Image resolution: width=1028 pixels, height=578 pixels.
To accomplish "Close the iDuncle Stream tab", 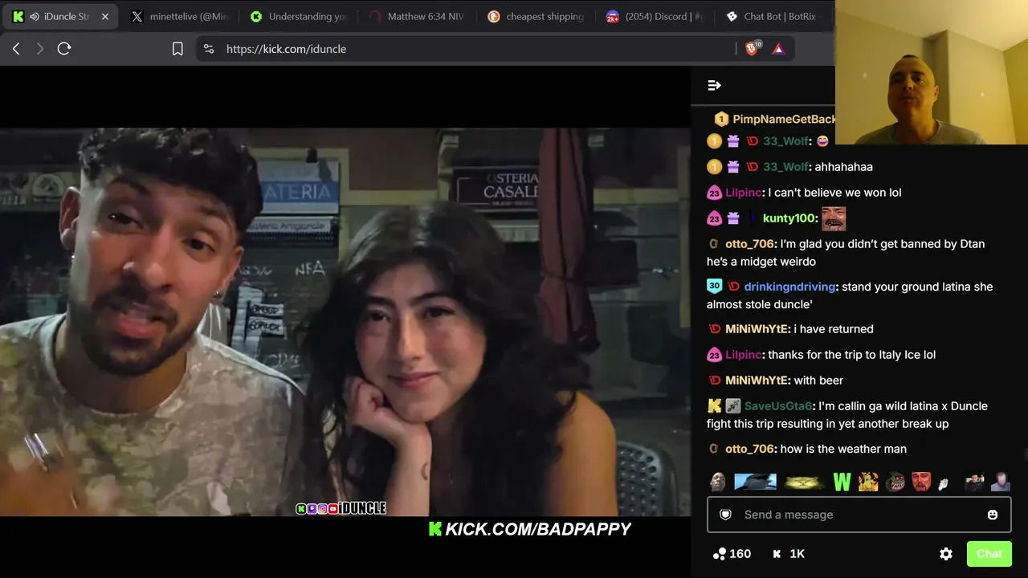I will click(104, 16).
